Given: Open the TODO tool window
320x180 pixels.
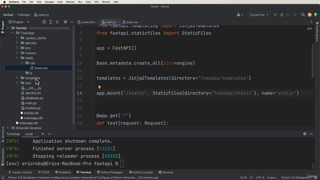Looking at the screenshot, I should 43,172.
